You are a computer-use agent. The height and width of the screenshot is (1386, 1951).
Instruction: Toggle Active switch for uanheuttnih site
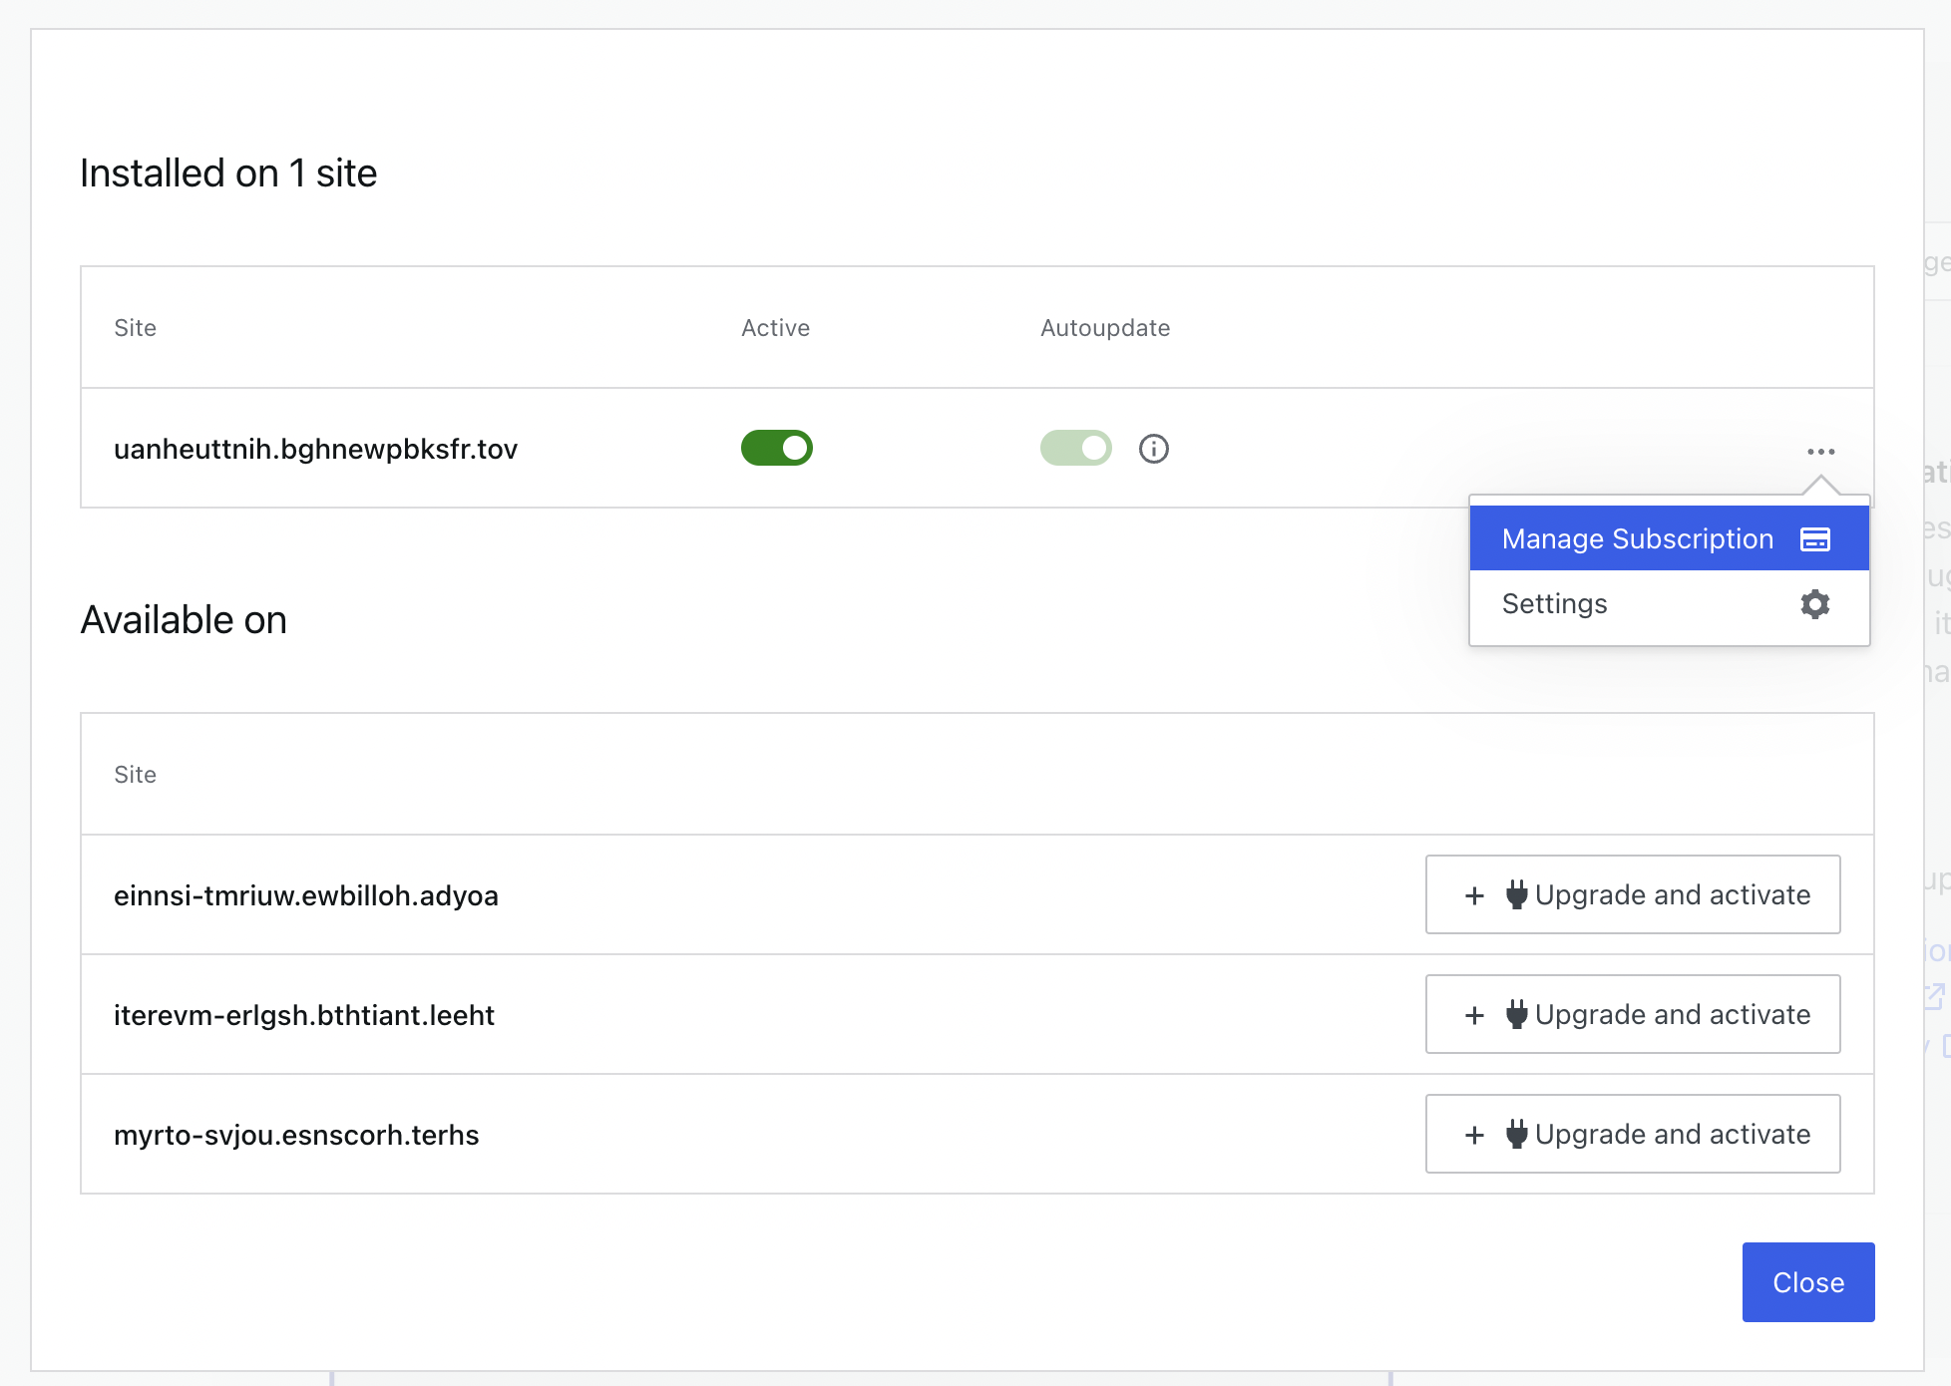tap(776, 449)
